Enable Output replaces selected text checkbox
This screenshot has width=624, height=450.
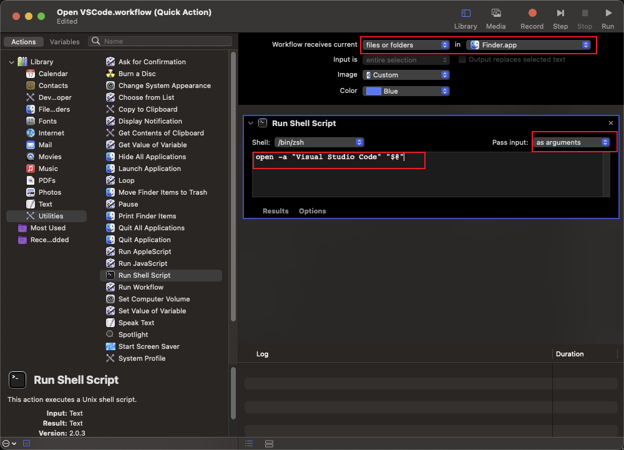462,60
